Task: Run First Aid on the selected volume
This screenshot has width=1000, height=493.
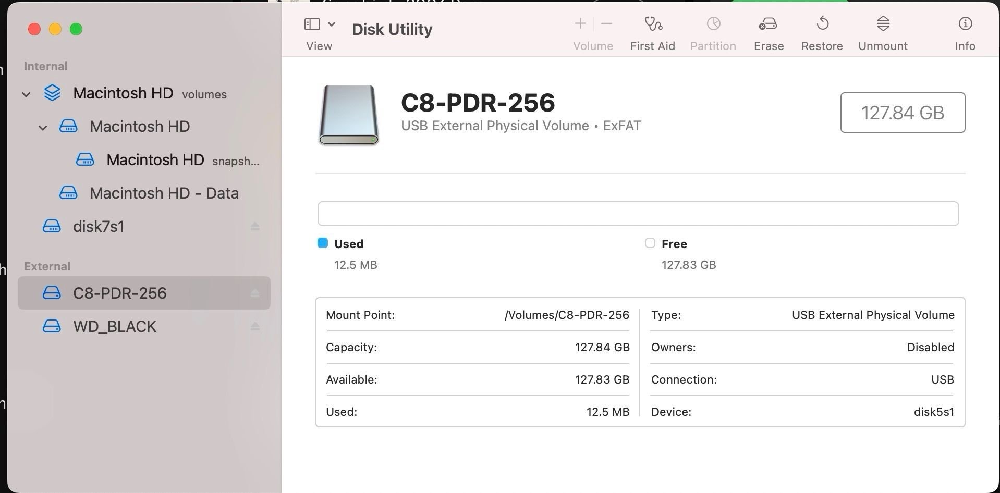Action: point(652,31)
